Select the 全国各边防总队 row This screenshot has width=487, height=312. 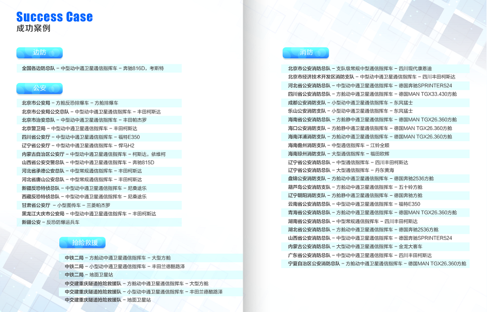tap(99, 68)
